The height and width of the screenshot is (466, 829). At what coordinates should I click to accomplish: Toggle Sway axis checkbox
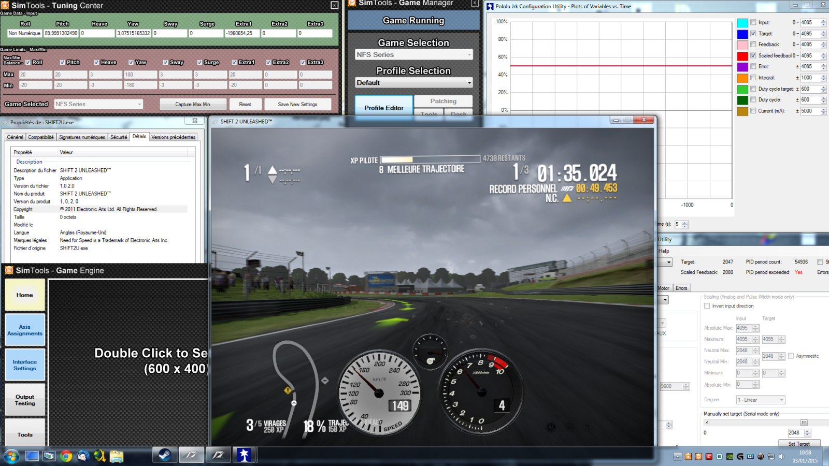165,62
